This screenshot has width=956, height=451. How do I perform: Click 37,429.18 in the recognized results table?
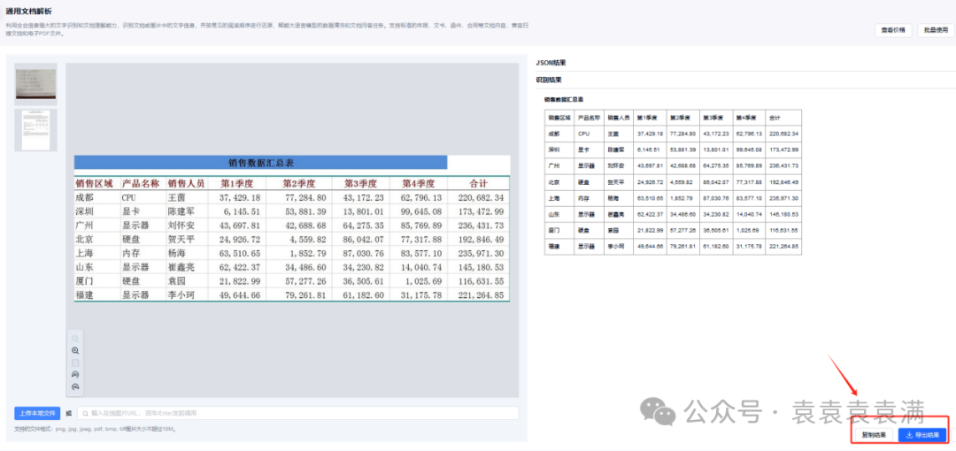coord(648,134)
